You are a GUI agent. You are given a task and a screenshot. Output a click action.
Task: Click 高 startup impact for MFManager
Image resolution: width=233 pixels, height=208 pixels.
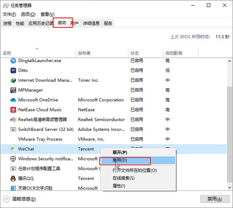tap(167, 90)
